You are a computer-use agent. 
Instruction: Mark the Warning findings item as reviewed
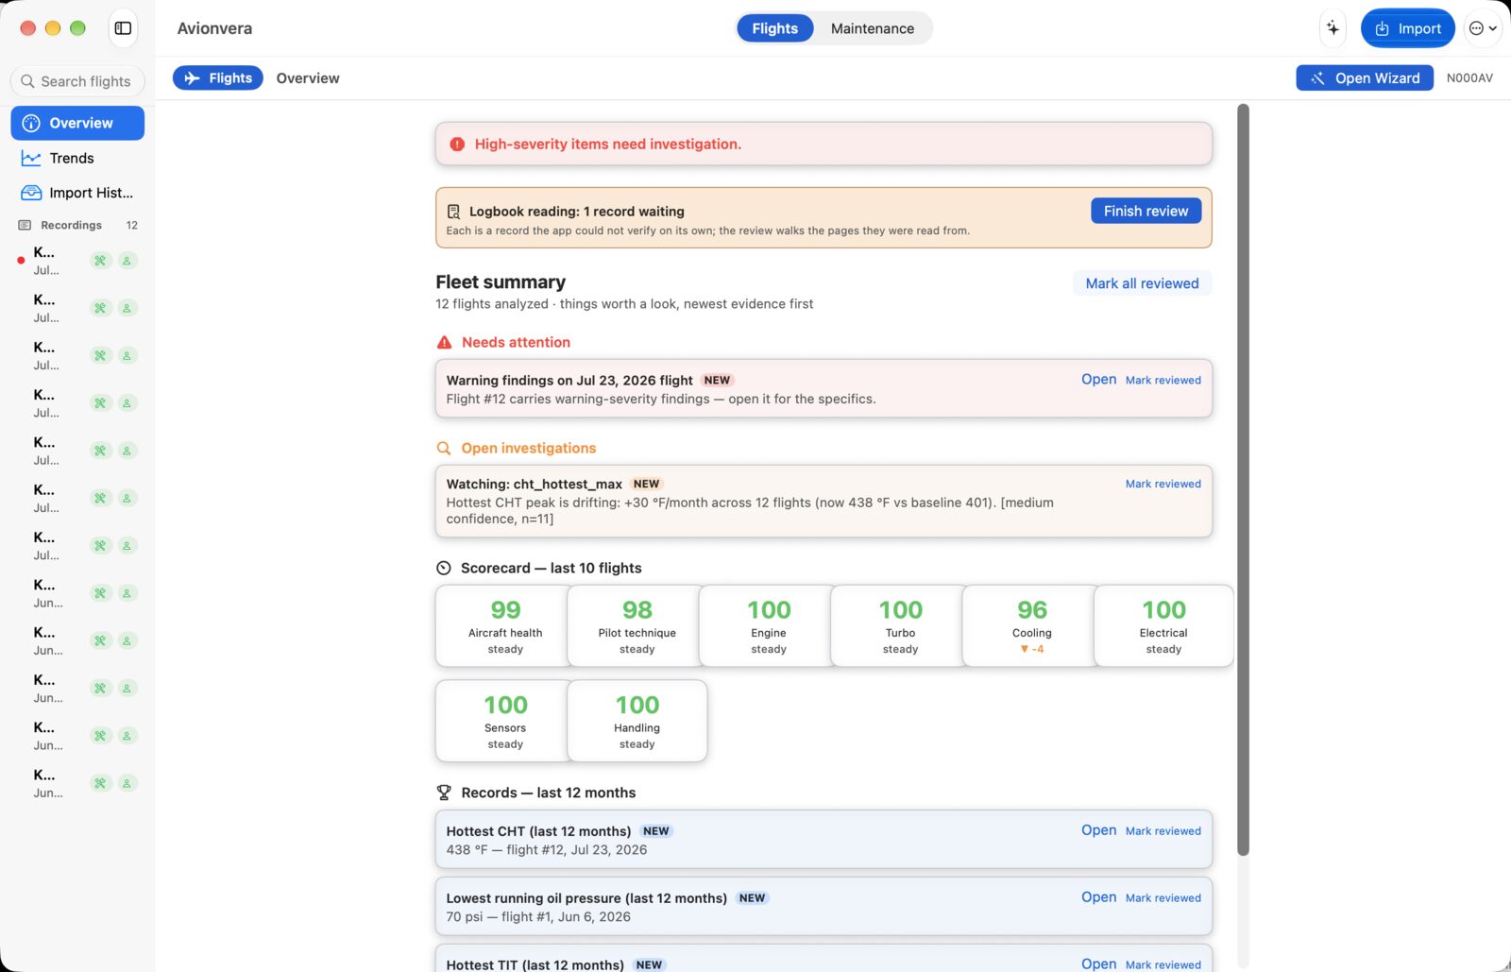tap(1163, 380)
